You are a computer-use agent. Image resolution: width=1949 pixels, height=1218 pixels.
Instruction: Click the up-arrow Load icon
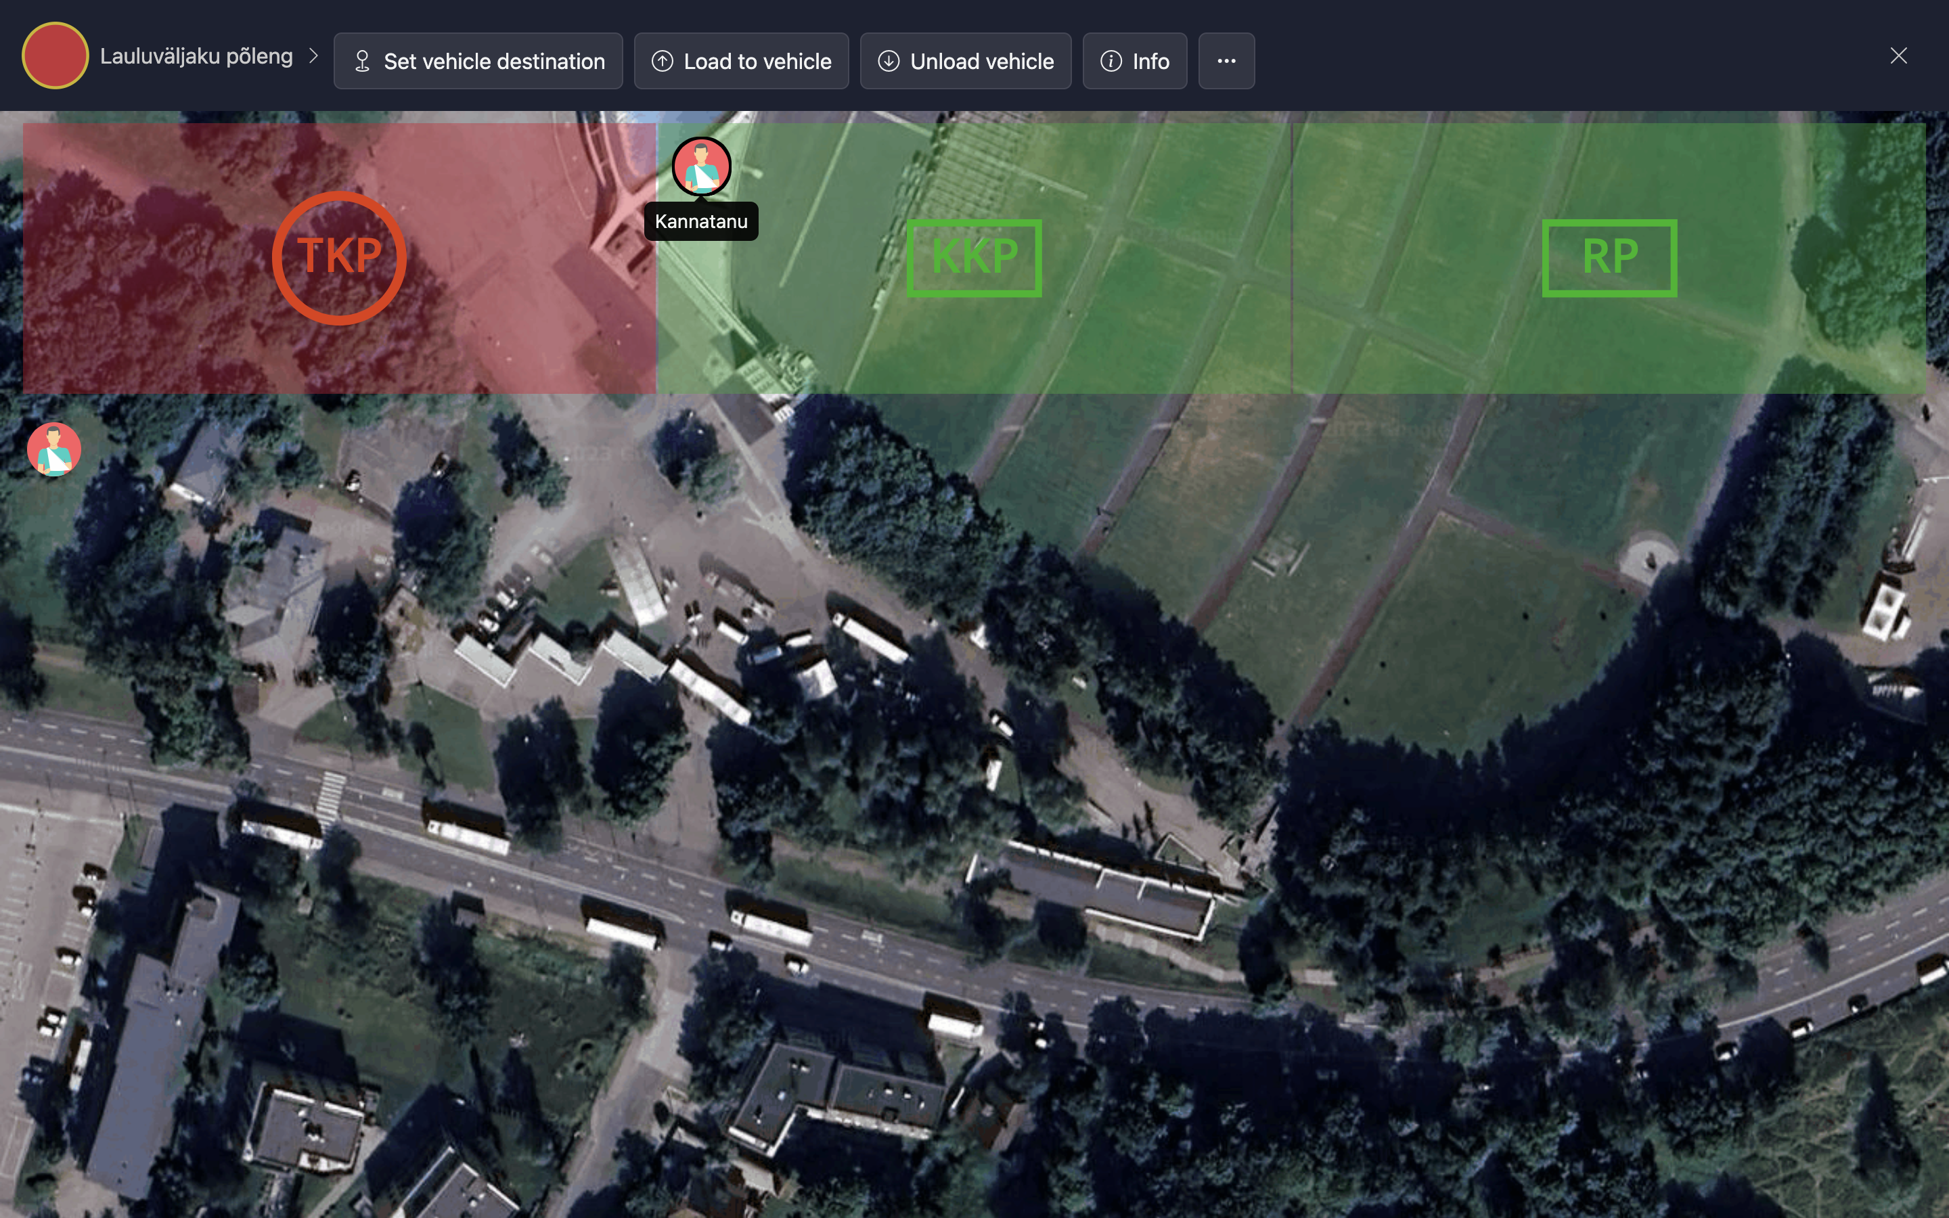point(662,61)
